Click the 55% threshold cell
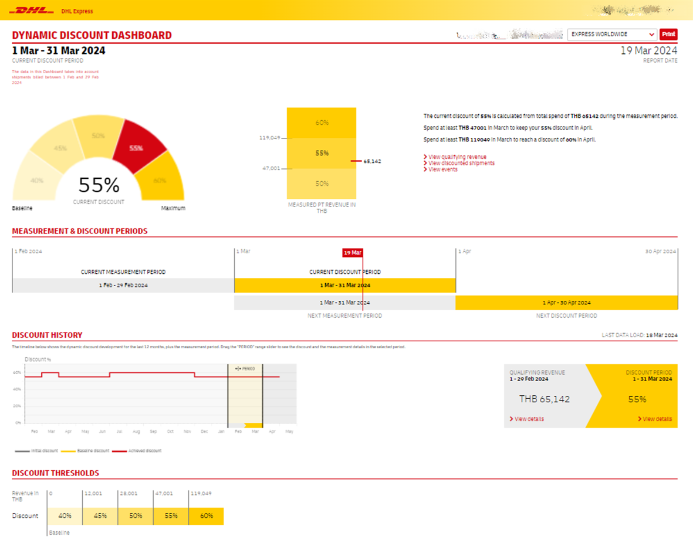Image resolution: width=693 pixels, height=557 pixels. click(x=171, y=516)
